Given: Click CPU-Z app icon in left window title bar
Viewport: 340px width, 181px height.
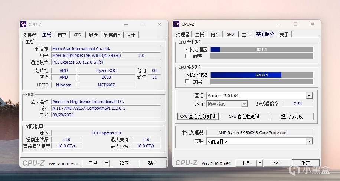Looking at the screenshot, I should pos(23,24).
